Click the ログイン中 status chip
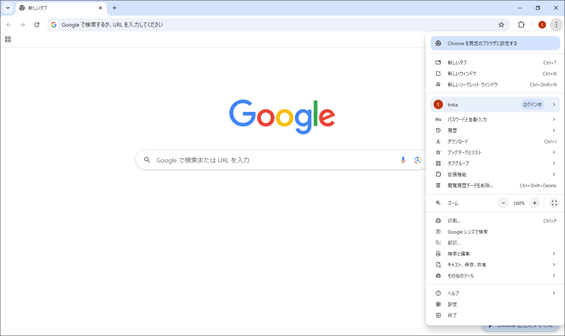The height and width of the screenshot is (336, 565). click(x=532, y=104)
